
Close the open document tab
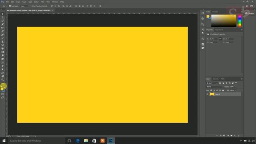53,10
